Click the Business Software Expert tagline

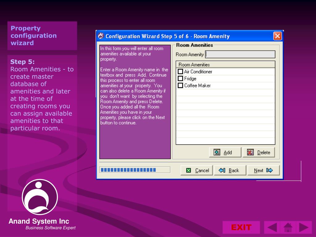click(x=50, y=228)
